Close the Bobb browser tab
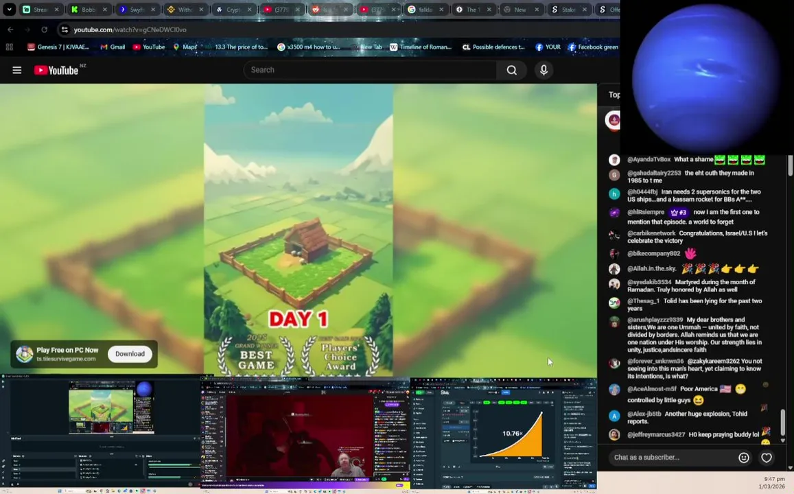Screen dimensions: 794x494 pos(105,9)
